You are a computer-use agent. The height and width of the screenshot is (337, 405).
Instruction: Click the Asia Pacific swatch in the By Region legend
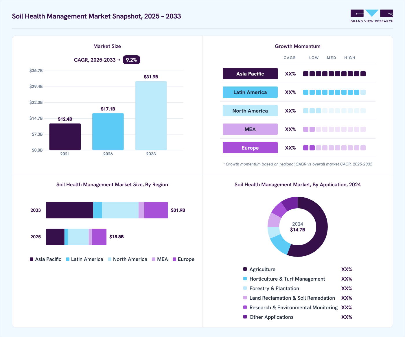click(x=32, y=259)
